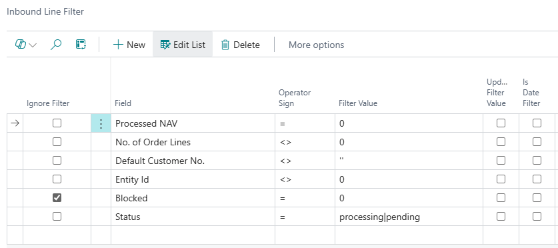The width and height of the screenshot is (558, 248).
Task: Click filter value 0 for Blocked row
Action: pos(409,198)
